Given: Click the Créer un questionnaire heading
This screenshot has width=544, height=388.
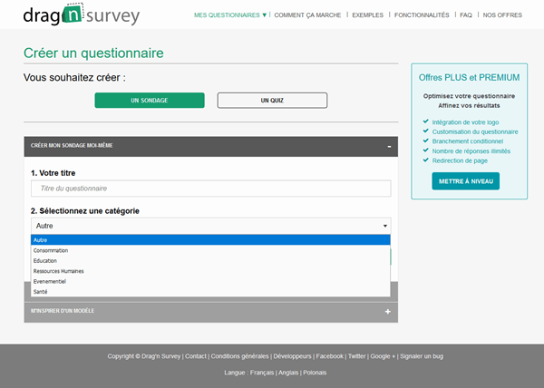Looking at the screenshot, I should (x=93, y=53).
